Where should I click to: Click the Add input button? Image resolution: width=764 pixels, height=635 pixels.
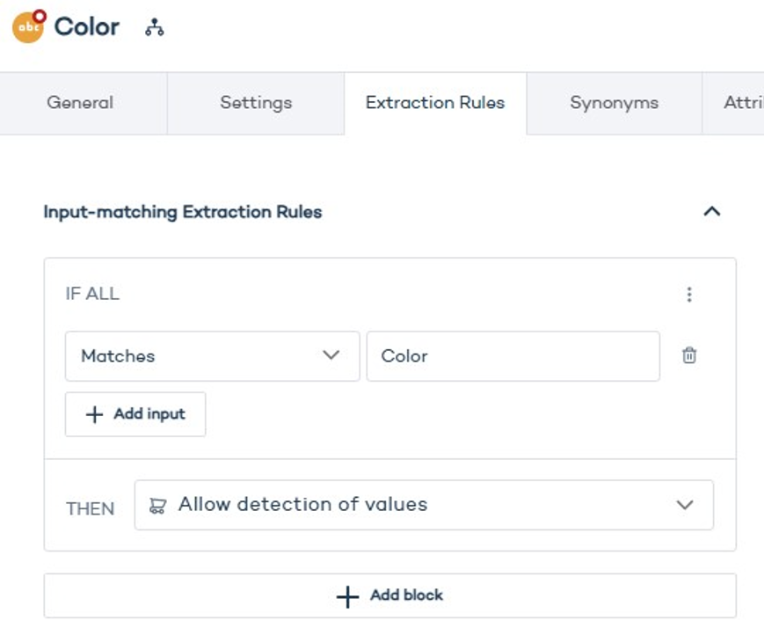coord(135,413)
